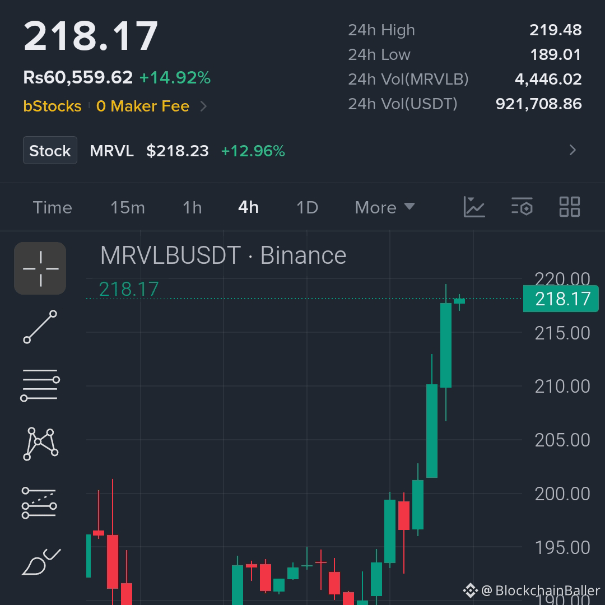This screenshot has height=605, width=605.
Task: Switch to the 1D interval
Action: click(307, 208)
